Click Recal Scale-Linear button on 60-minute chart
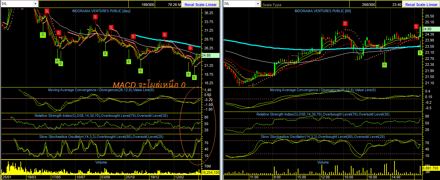 421,5
